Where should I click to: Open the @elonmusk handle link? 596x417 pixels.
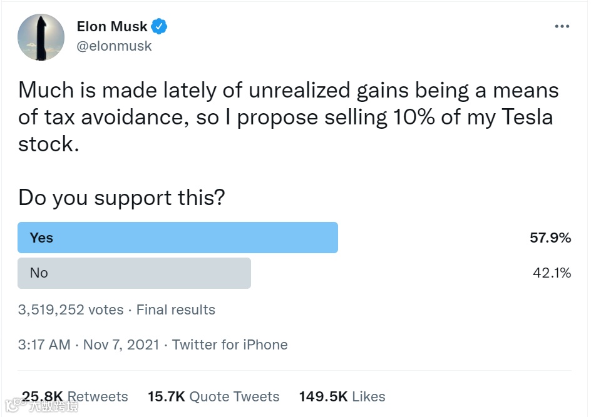(114, 46)
